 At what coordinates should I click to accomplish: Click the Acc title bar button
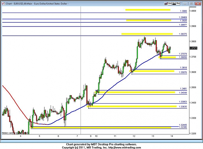[178, 4]
